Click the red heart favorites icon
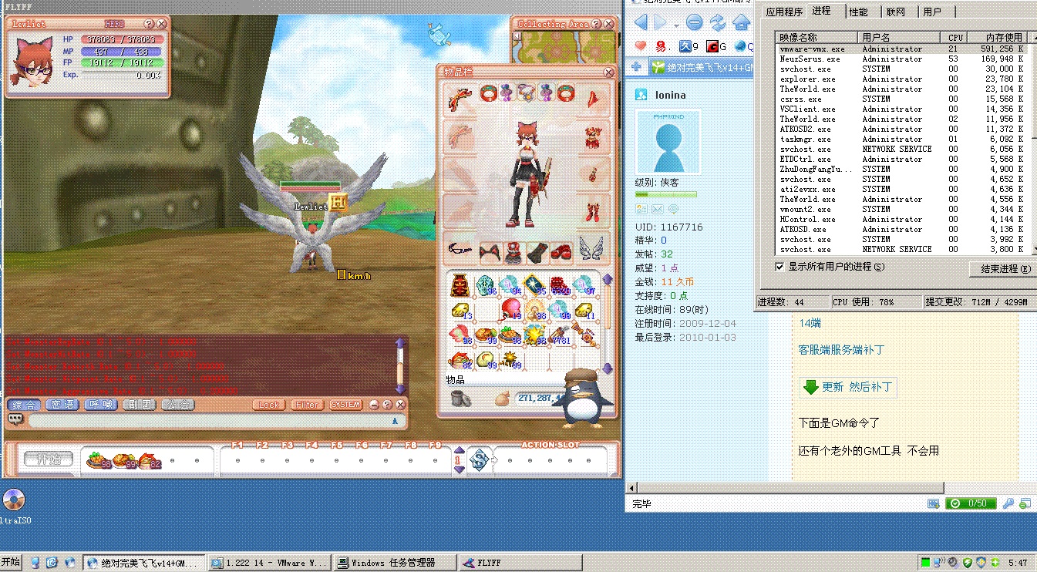 coord(640,47)
